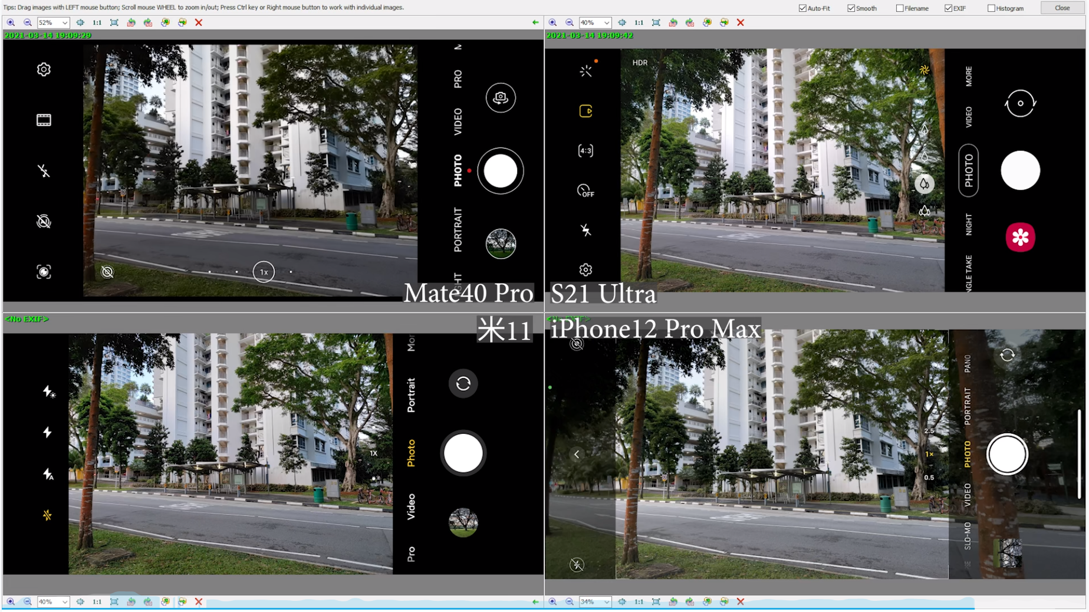The width and height of the screenshot is (1089, 612).
Task: Enable the Filename checkbox
Action: (x=900, y=8)
